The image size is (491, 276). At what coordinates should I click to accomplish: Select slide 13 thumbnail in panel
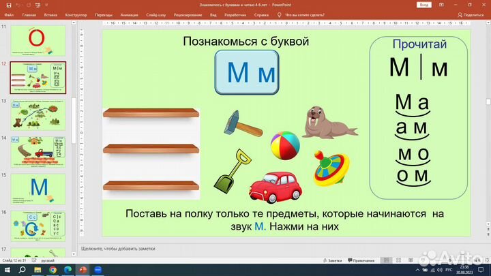(38, 115)
